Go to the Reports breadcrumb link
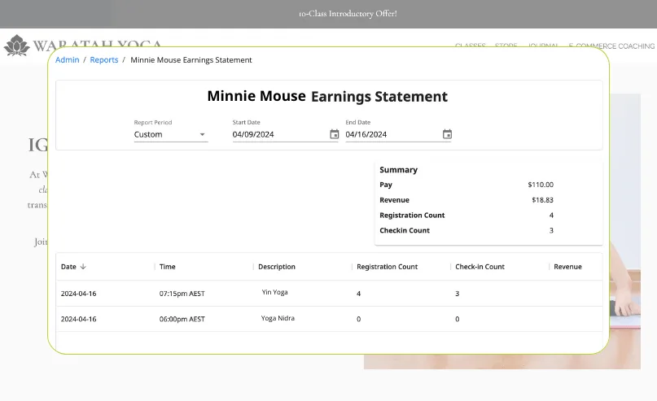Screen dimensions: 657x401 [104, 60]
